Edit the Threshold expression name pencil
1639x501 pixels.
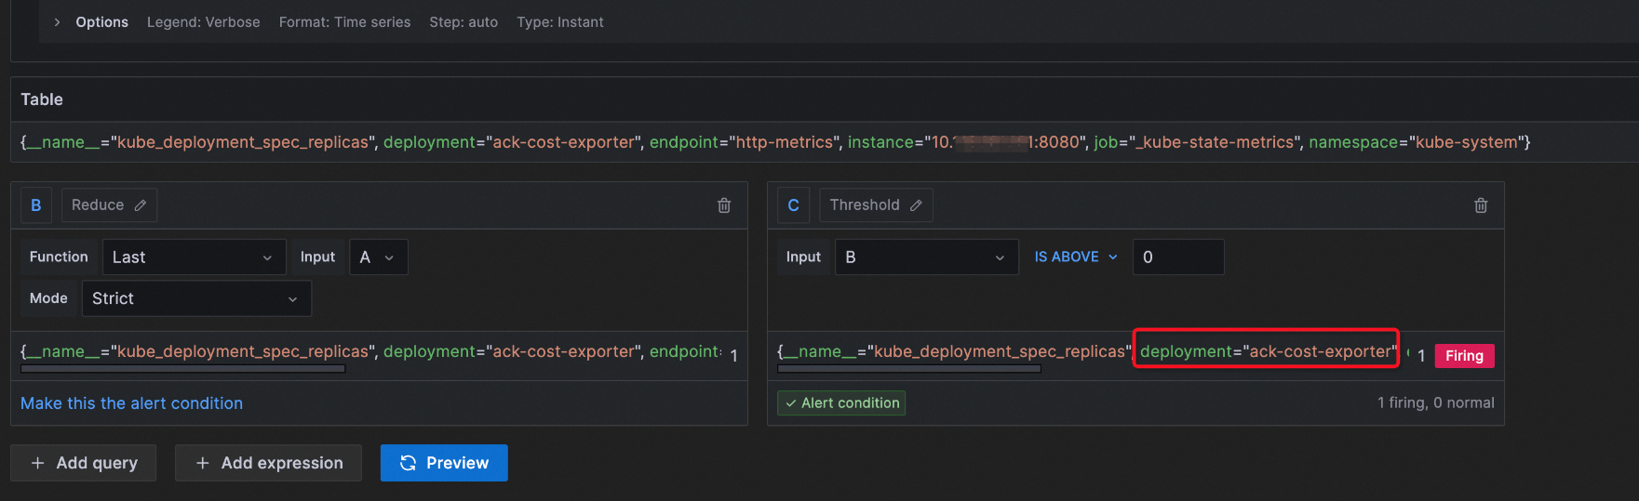pyautogui.click(x=916, y=205)
